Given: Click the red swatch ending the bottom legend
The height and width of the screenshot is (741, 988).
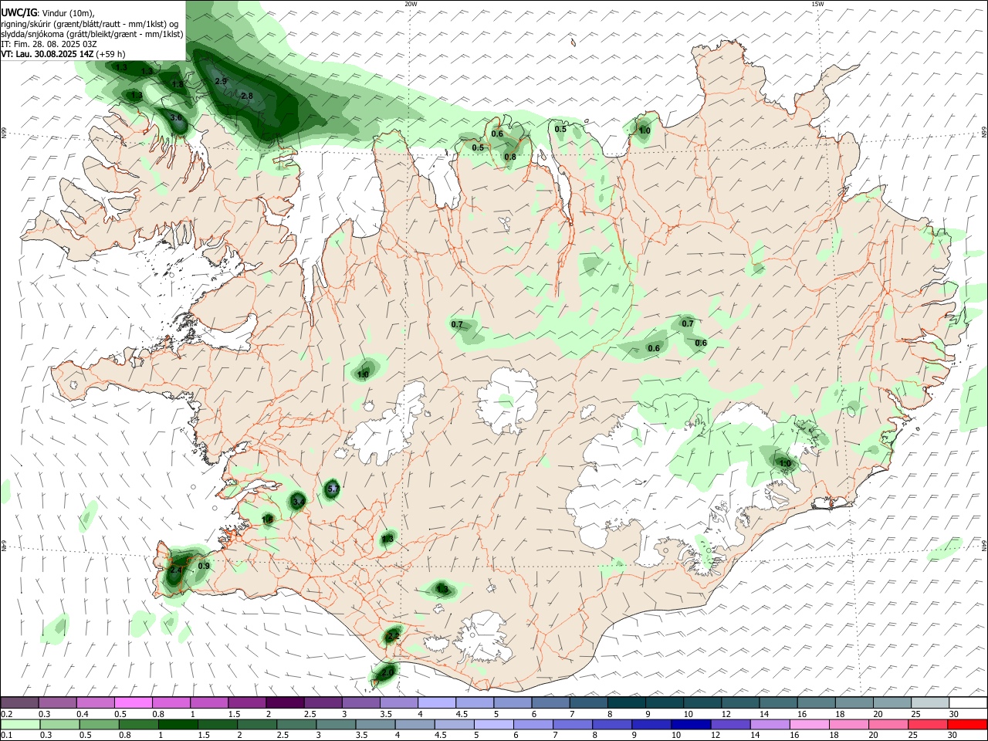Looking at the screenshot, I should (x=968, y=724).
